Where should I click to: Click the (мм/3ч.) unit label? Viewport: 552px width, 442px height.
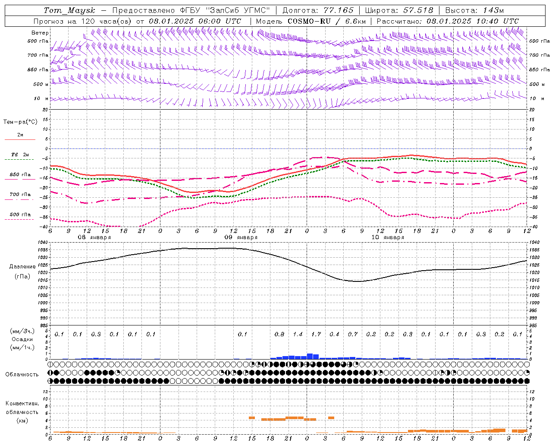[x=22, y=331]
